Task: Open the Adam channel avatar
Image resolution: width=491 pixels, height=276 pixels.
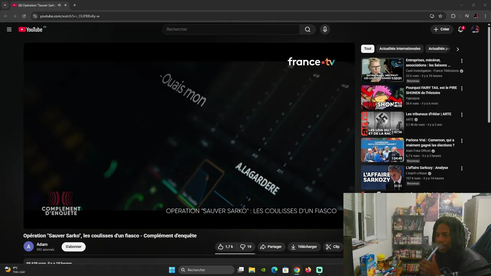Action: (x=29, y=246)
